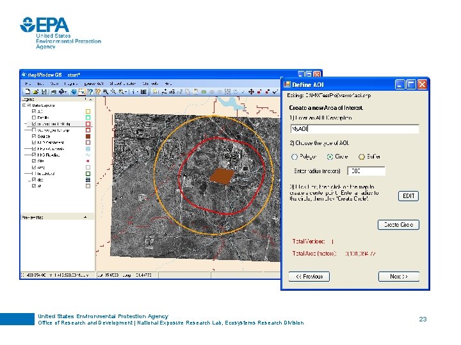Collapse the Data Layers group
Viewport: 461px width, 345px height.
[x=24, y=105]
